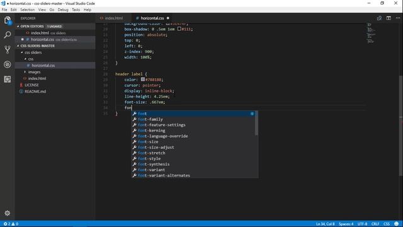The width and height of the screenshot is (403, 227).
Task: Change encoding via UTF-8
Action: (x=363, y=224)
